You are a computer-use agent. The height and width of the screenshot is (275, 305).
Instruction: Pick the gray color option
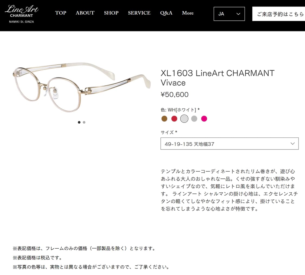pos(194,118)
